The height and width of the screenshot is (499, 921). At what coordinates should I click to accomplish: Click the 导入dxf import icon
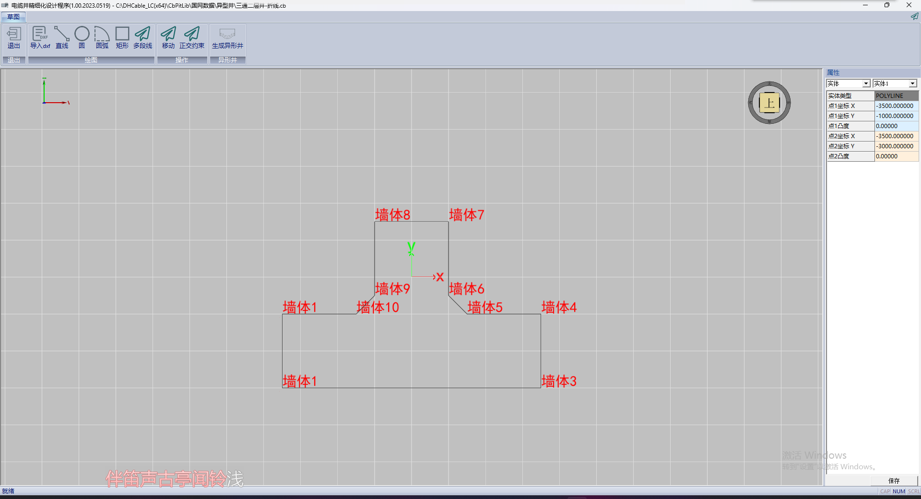pos(40,38)
